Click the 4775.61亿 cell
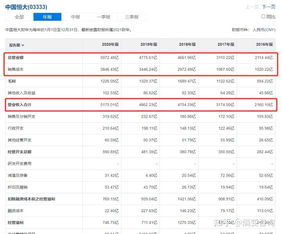Image resolution: width=282 pixels, height=234 pixels. coord(148,57)
